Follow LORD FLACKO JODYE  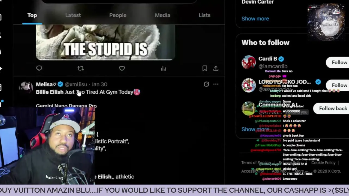(x=338, y=85)
